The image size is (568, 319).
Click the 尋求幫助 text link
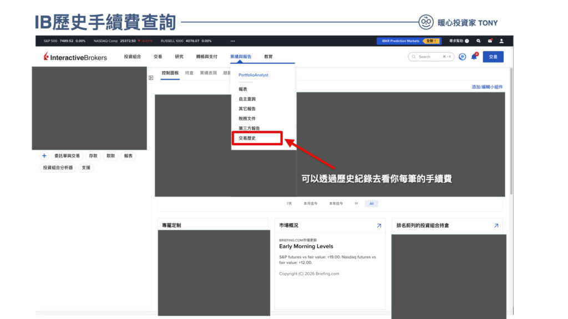click(x=456, y=41)
